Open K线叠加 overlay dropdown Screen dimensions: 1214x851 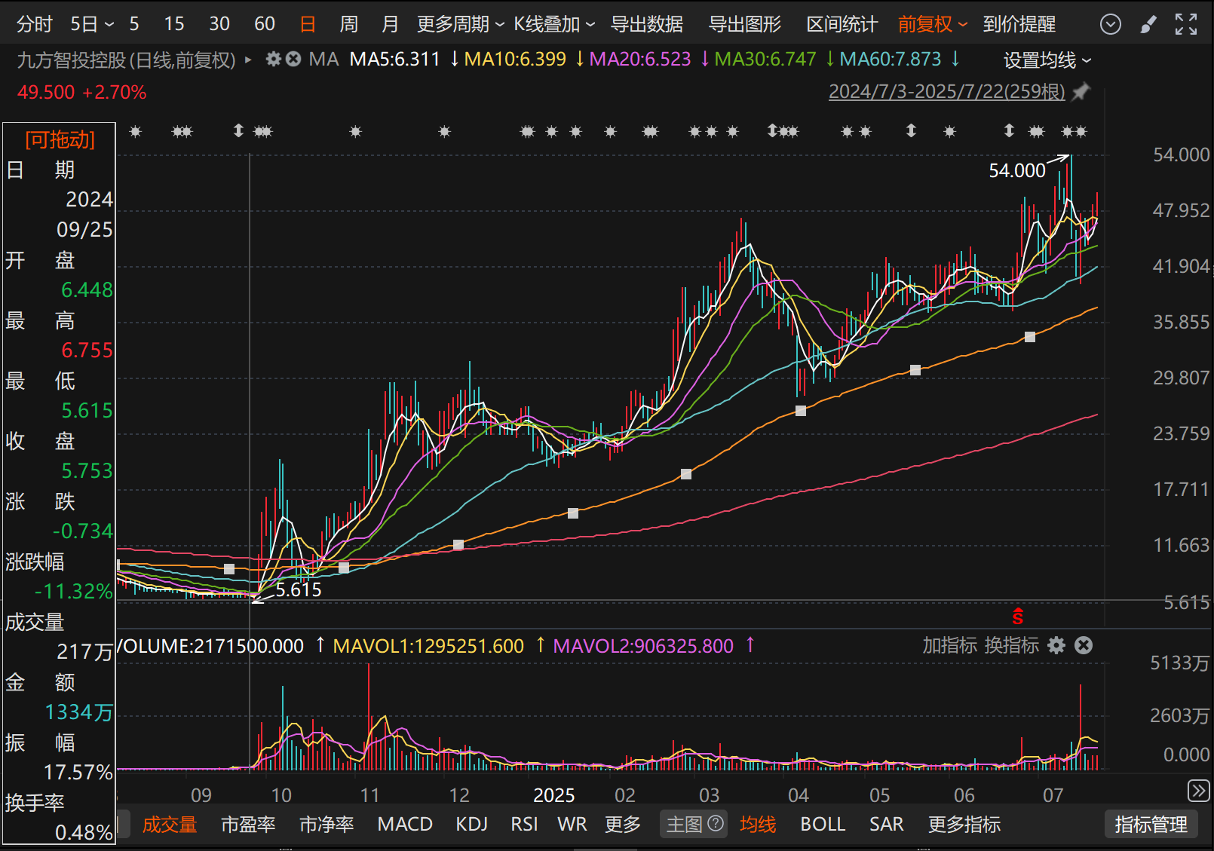[x=554, y=24]
